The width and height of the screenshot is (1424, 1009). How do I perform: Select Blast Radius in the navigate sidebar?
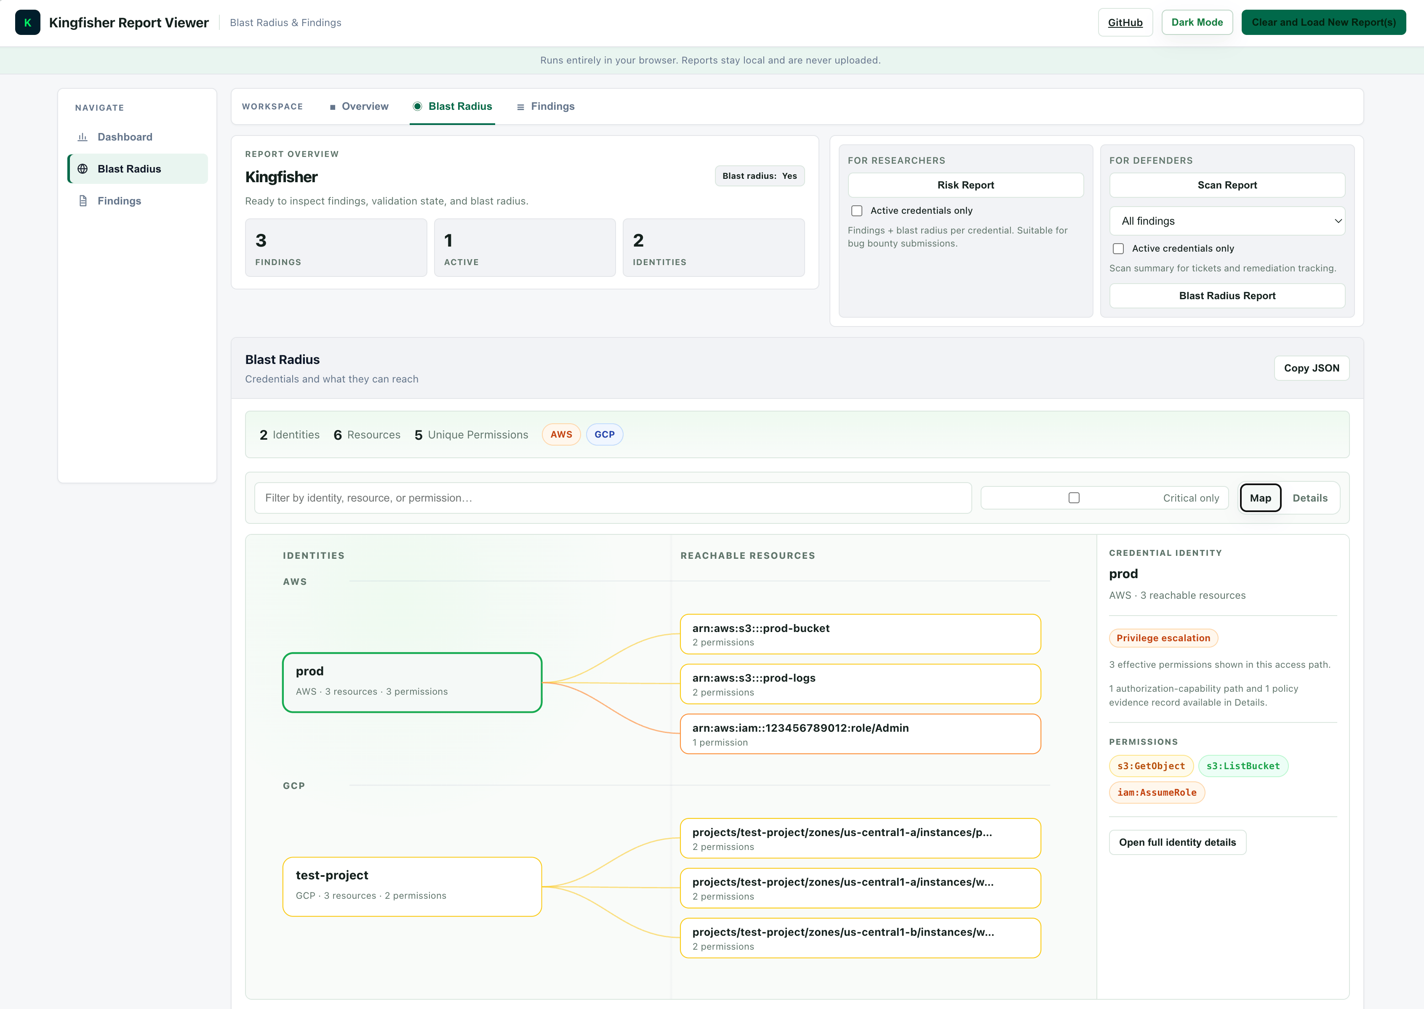(137, 169)
